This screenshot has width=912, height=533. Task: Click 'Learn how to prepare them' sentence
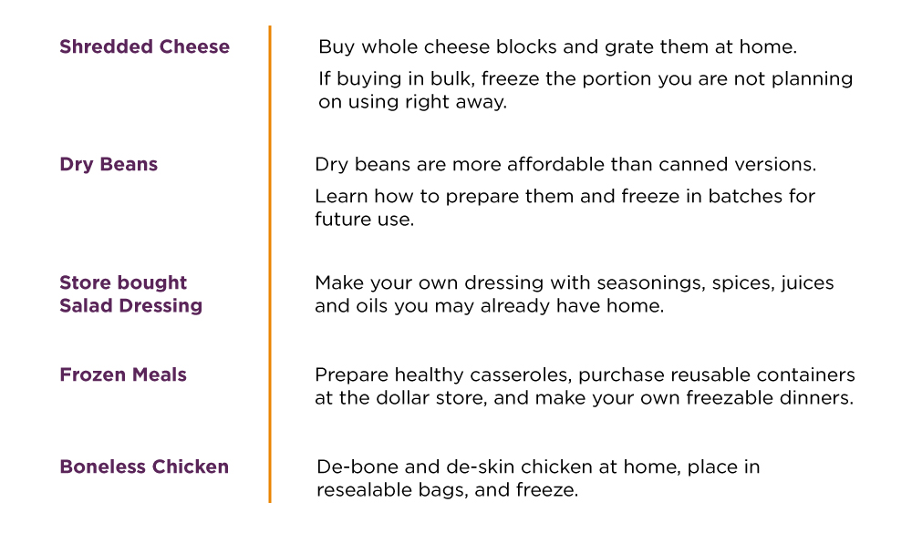point(565,208)
